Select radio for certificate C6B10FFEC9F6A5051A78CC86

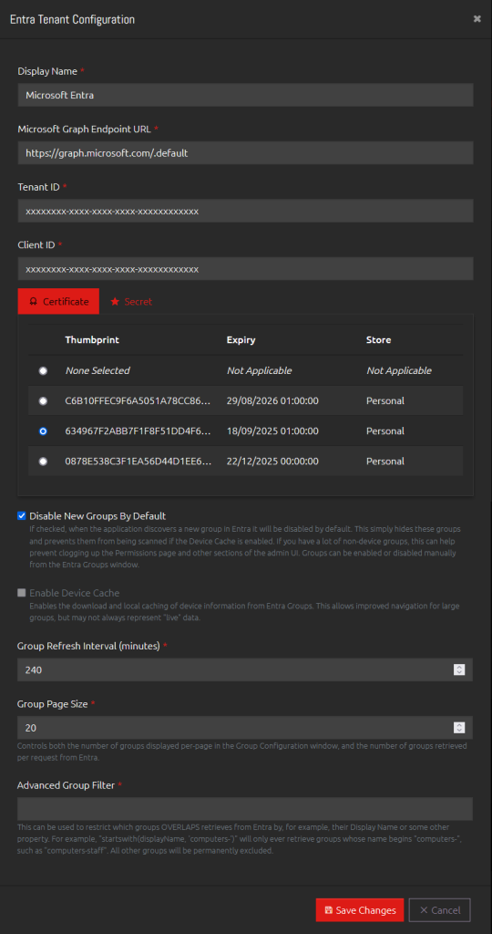tap(43, 401)
